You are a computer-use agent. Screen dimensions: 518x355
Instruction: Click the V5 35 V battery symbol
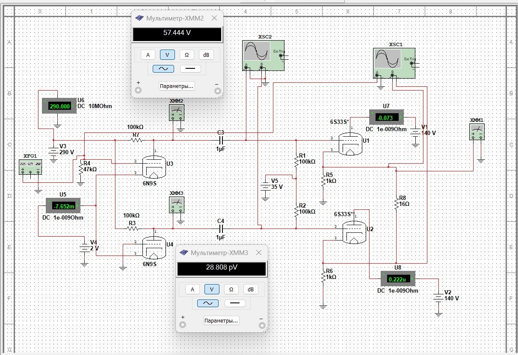pos(266,188)
